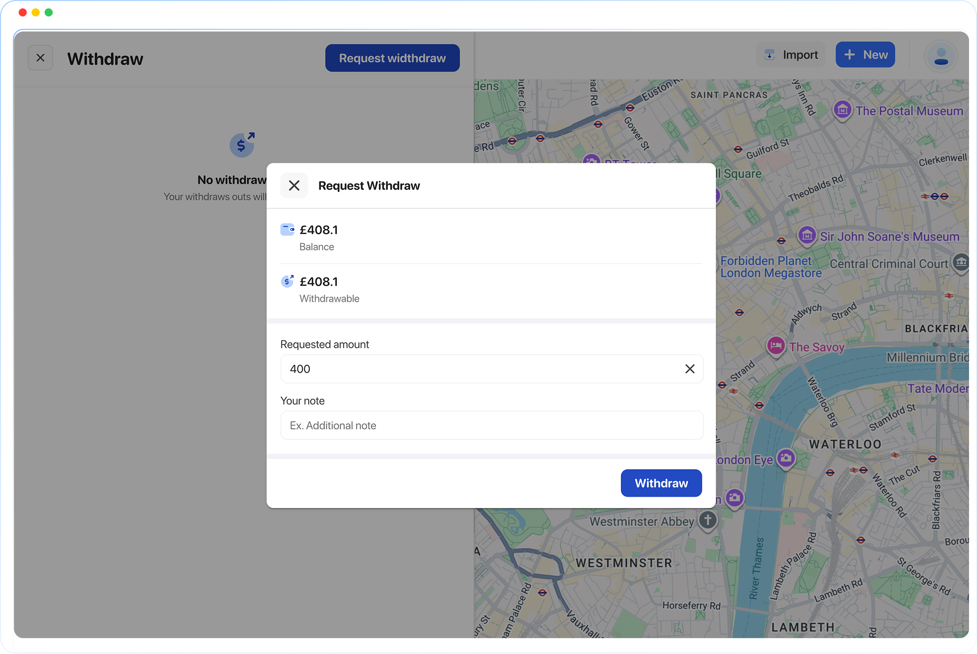Click the dollar arrow icon beside Withdrawable
977x654 pixels.
tap(287, 281)
